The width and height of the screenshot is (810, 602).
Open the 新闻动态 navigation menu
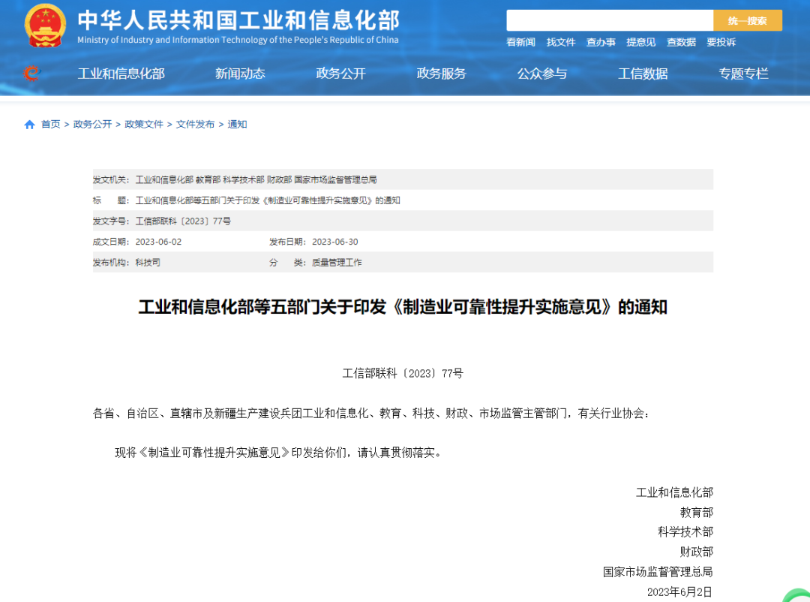240,74
